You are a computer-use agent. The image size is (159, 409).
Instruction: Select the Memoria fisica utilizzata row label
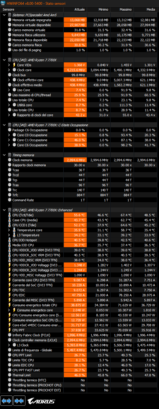click(29, 35)
